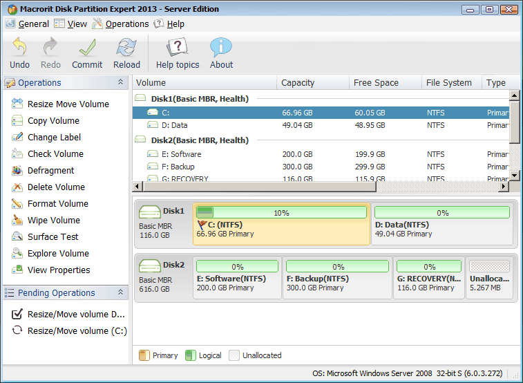Click the Macrorit app icon in title bar
523x383 pixels.
click(x=12, y=9)
